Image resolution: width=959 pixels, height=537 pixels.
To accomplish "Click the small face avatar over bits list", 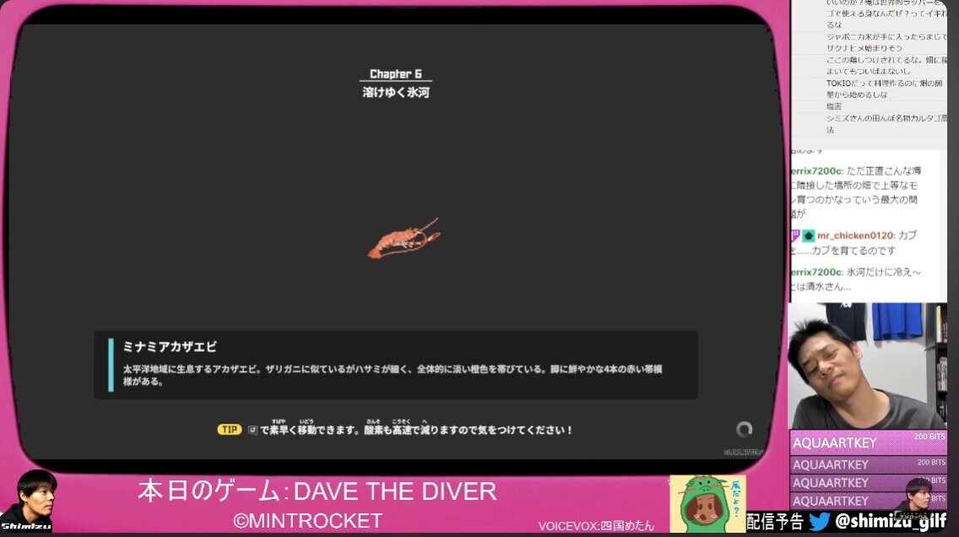I will tap(918, 494).
